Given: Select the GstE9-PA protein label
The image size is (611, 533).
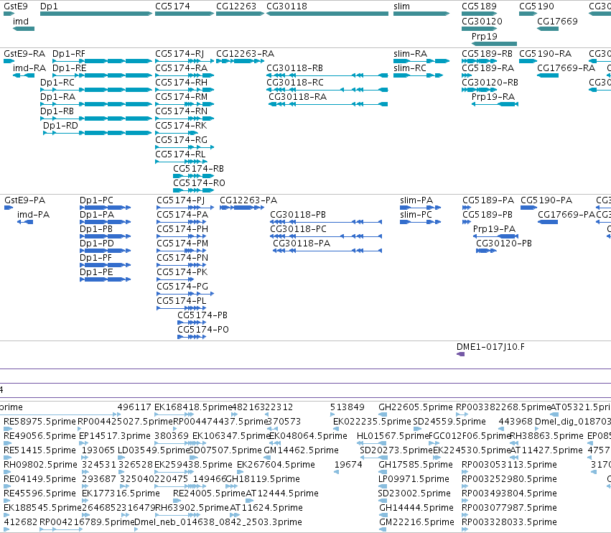Looking at the screenshot, I should 25,200.
